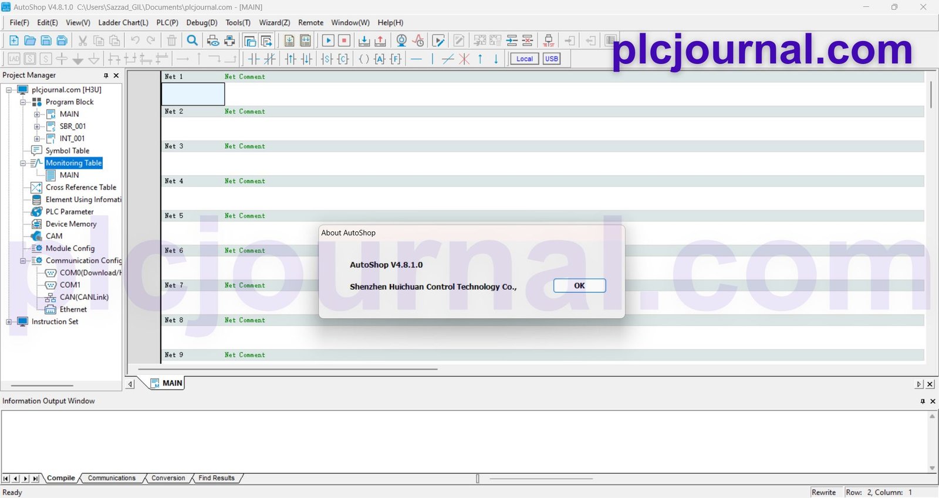Insert function block [F] icon

click(x=396, y=59)
